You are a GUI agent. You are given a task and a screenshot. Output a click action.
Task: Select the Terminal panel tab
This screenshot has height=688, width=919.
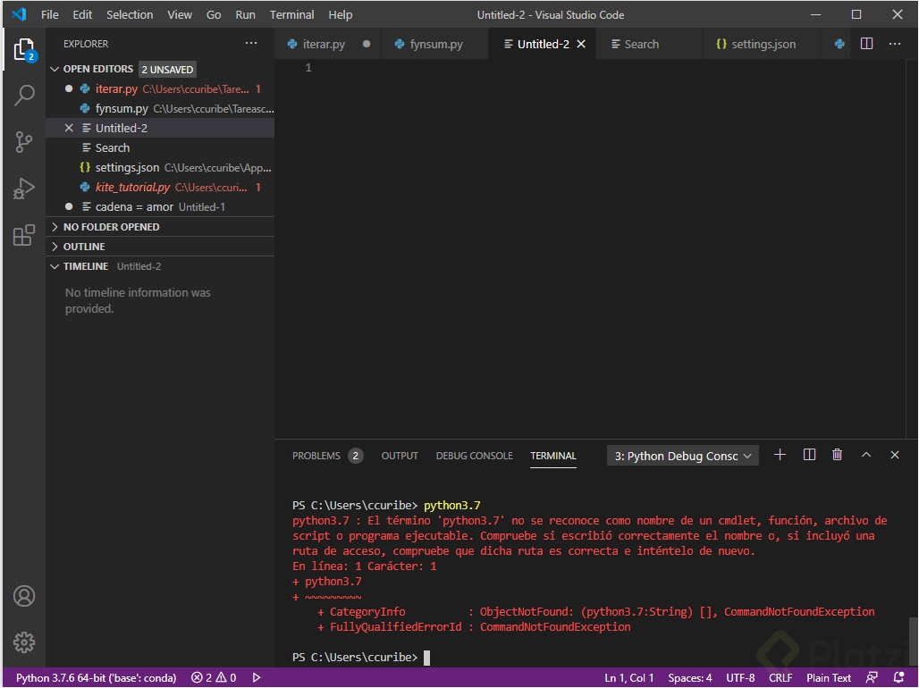click(553, 456)
